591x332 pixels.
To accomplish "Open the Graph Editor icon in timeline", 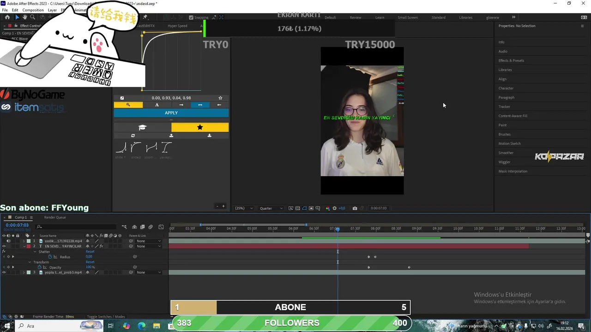I will (x=161, y=227).
